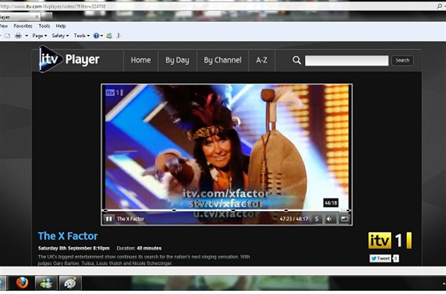
Task: Switch video player to fullscreen
Action: [x=344, y=219]
